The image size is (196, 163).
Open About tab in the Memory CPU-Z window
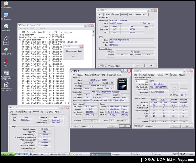57,112
